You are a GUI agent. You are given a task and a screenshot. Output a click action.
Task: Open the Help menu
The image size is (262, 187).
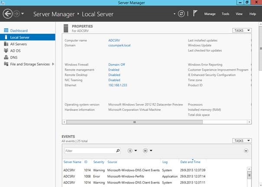pos(252,14)
